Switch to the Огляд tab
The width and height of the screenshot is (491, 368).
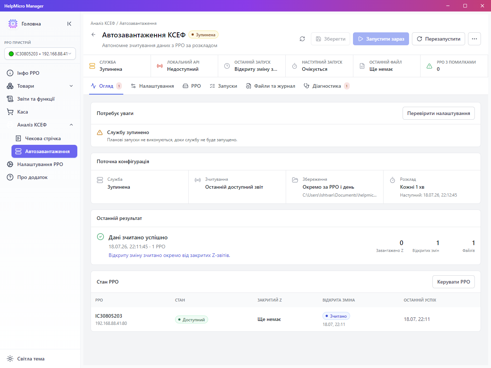106,86
